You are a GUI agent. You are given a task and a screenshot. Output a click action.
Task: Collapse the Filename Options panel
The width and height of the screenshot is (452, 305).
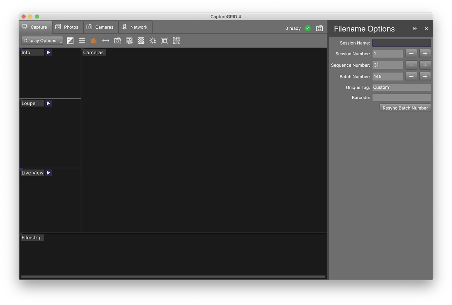(415, 28)
